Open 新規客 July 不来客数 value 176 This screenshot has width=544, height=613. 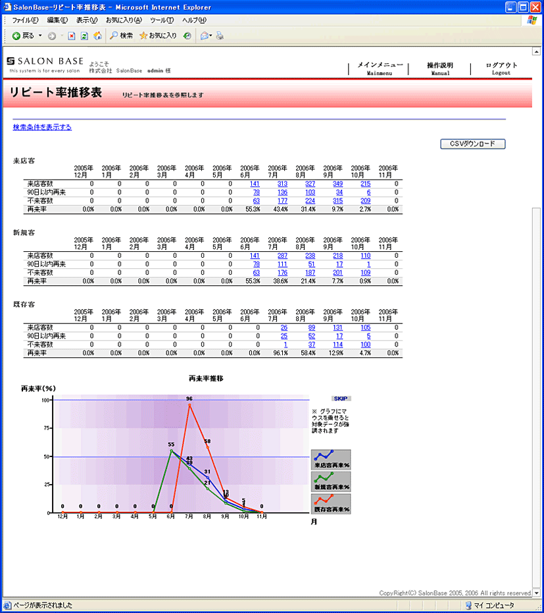282,273
